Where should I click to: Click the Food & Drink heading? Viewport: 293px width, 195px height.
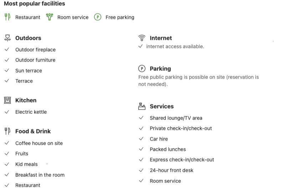(x=33, y=131)
